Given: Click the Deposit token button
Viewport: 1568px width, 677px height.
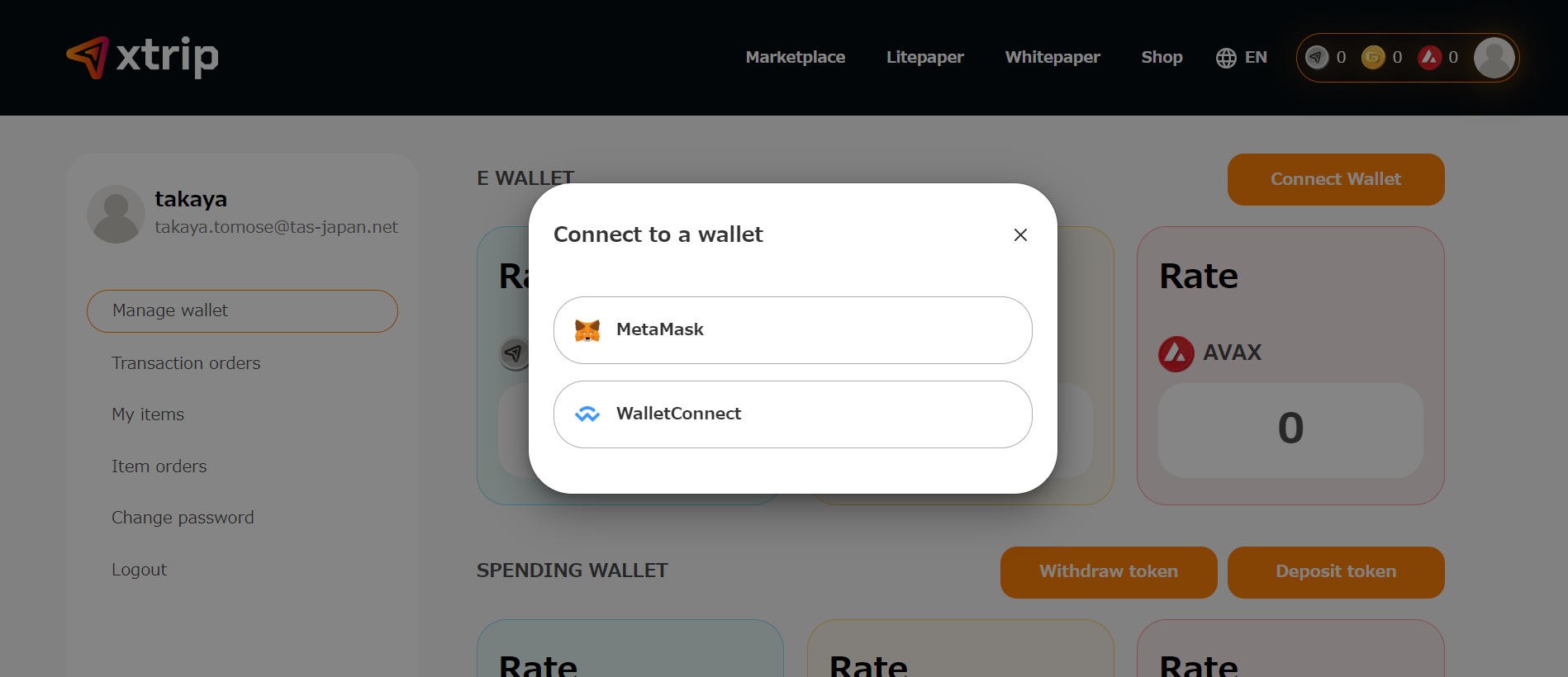Looking at the screenshot, I should coord(1335,572).
